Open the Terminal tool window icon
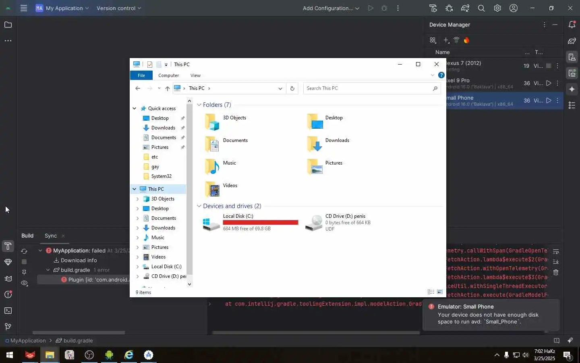This screenshot has height=363, width=580. 8,311
